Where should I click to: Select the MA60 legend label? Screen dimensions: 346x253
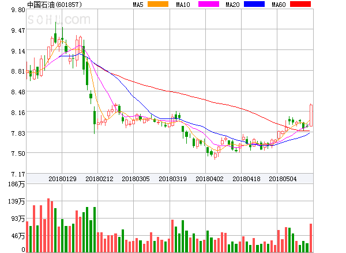click(279, 5)
